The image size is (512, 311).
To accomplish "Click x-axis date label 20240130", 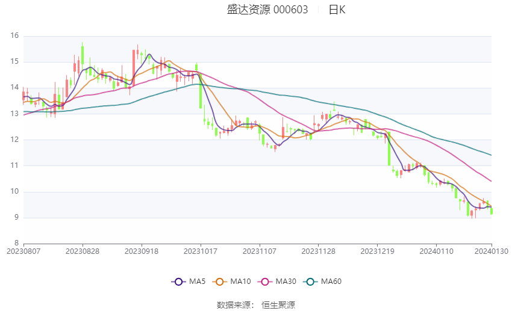I will point(492,251).
